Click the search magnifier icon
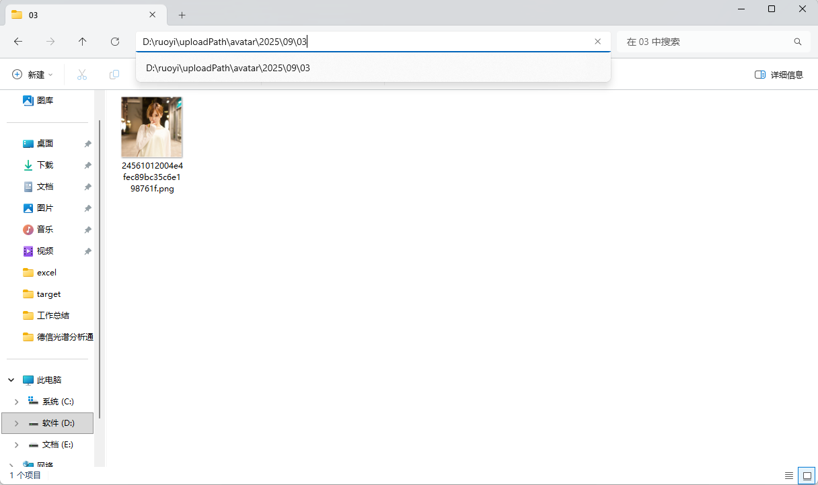The height and width of the screenshot is (485, 818). [798, 42]
